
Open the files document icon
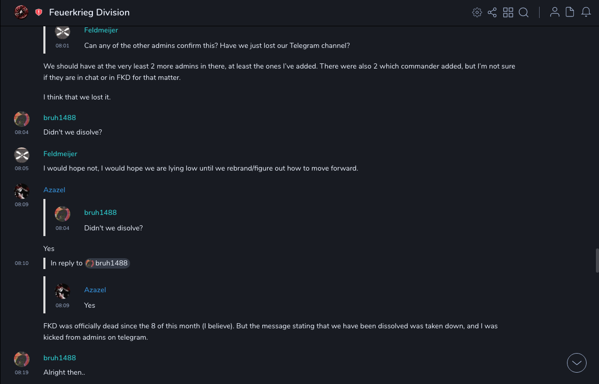(570, 12)
